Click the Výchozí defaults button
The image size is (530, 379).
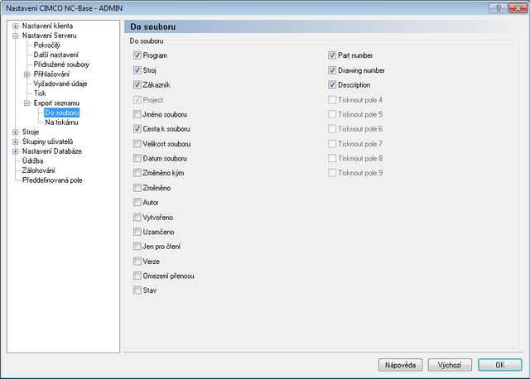pyautogui.click(x=450, y=365)
